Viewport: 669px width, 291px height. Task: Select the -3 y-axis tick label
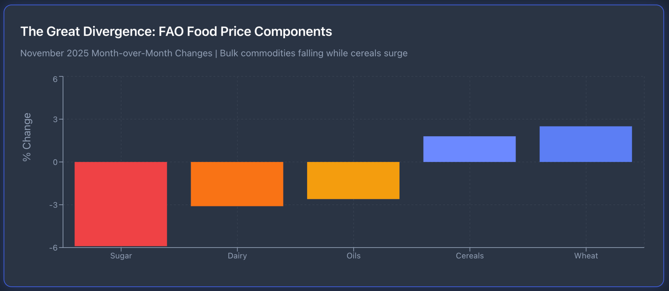pyautogui.click(x=53, y=205)
